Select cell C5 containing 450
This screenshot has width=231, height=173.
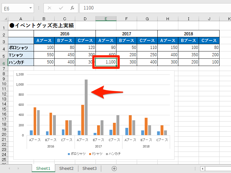[65, 55]
